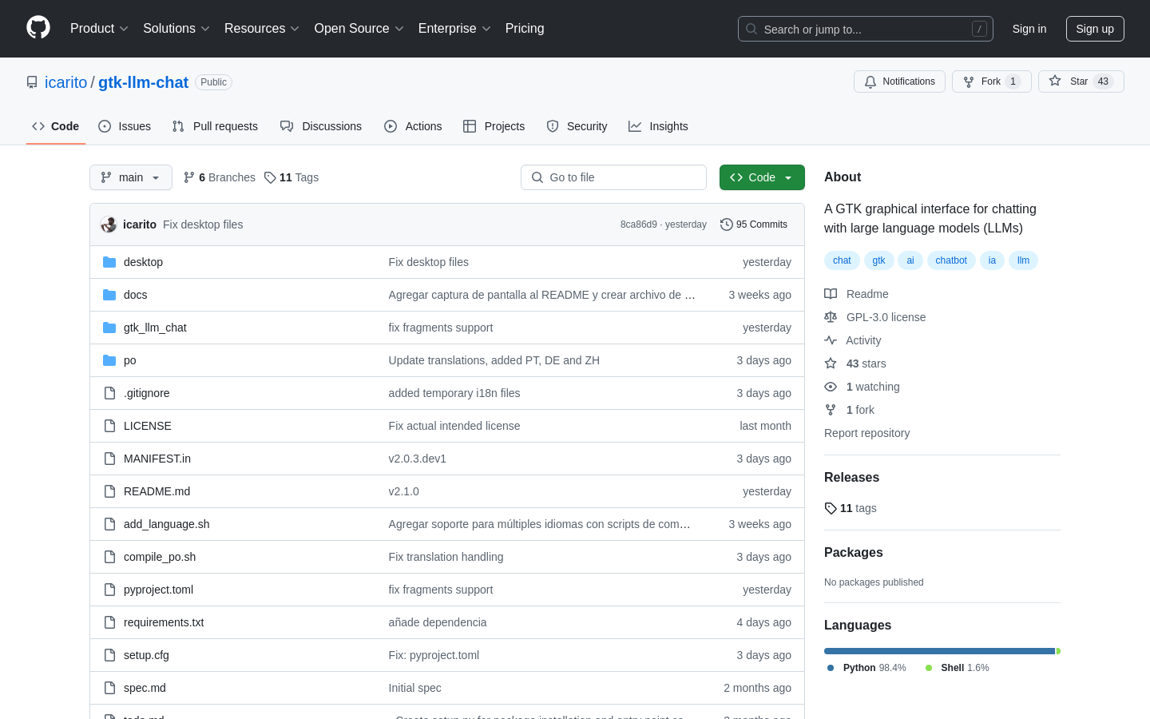Open the gtk_llm_chat folder icon

point(109,328)
